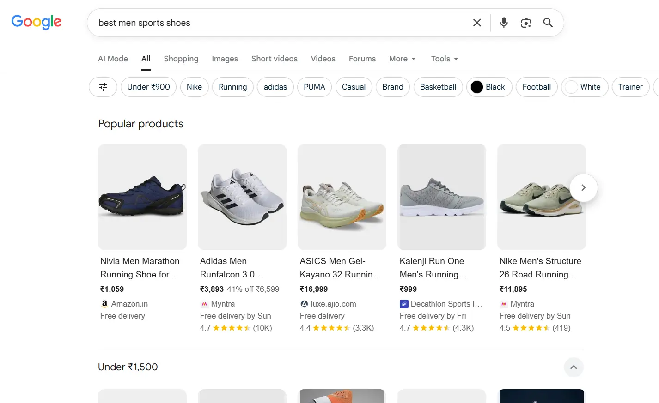659x403 pixels.
Task: Click the Popular products heading
Action: point(141,124)
